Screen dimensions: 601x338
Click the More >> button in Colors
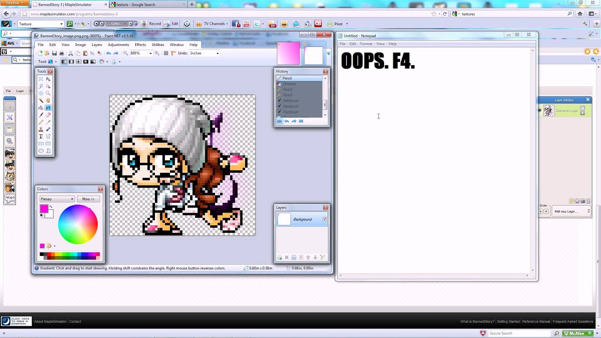[x=88, y=199]
